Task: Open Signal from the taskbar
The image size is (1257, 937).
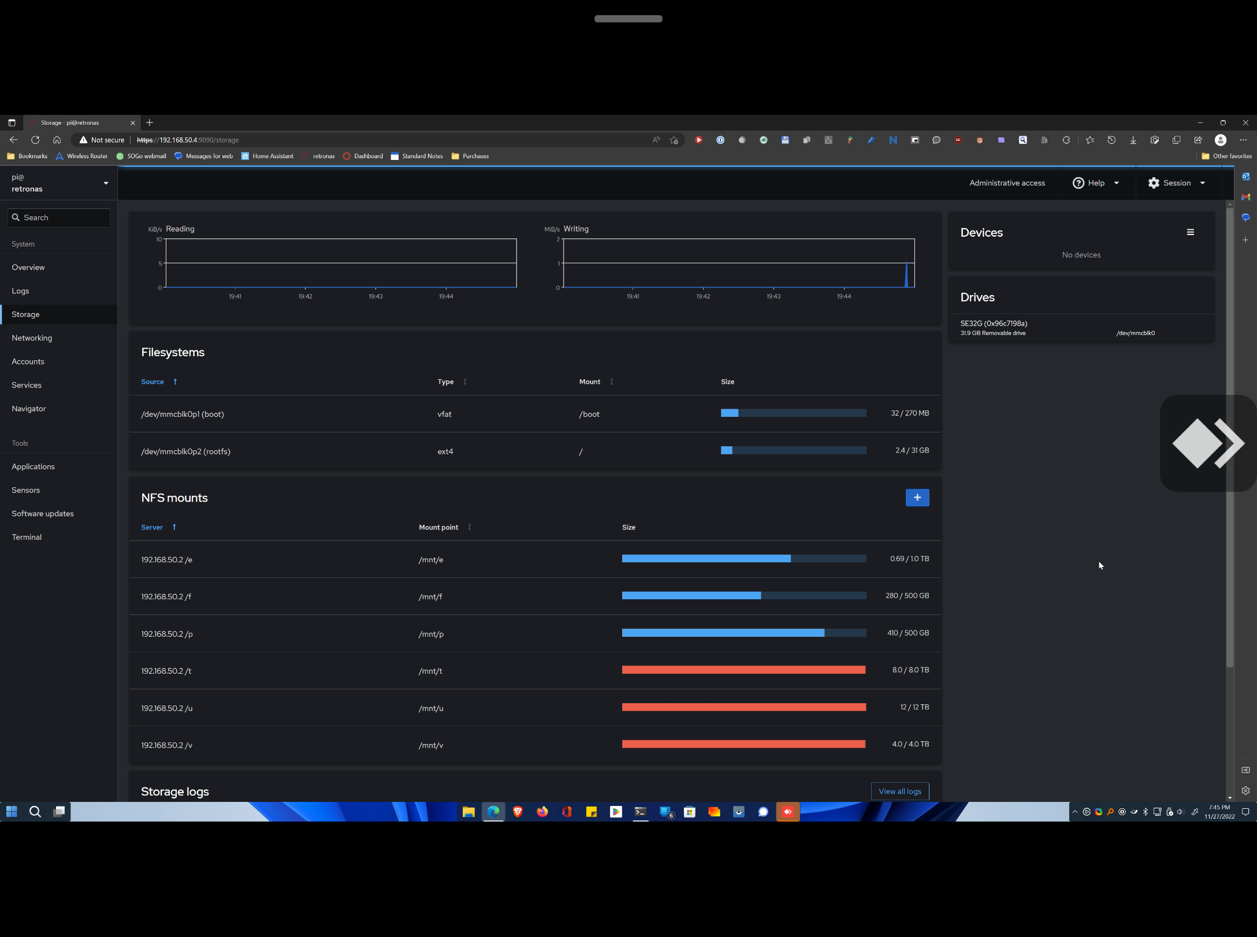Action: [x=763, y=812]
